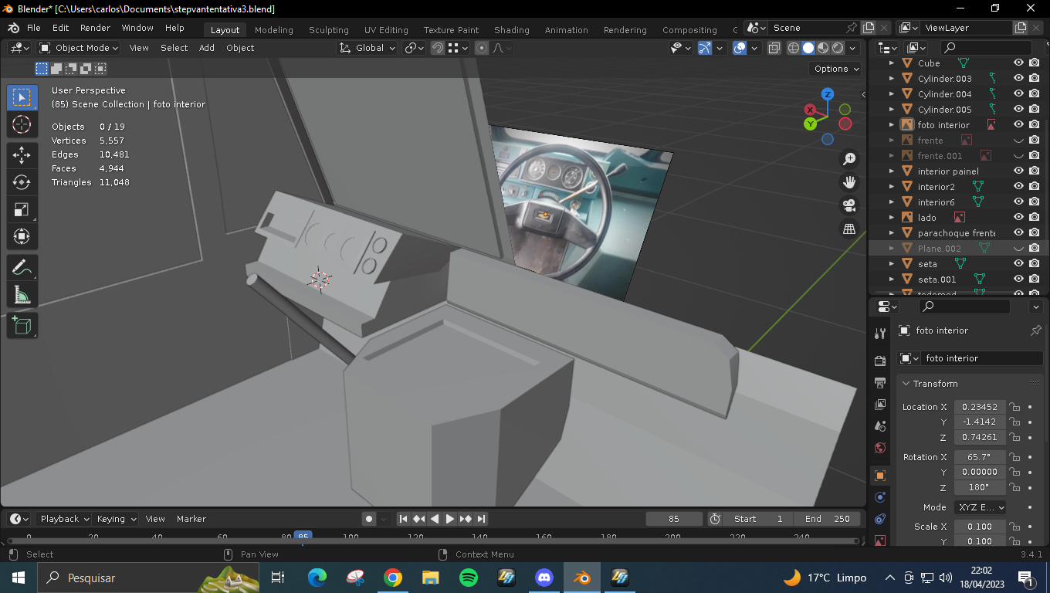1050x593 pixels.
Task: Click the current frame field showing 85
Action: (x=674, y=519)
